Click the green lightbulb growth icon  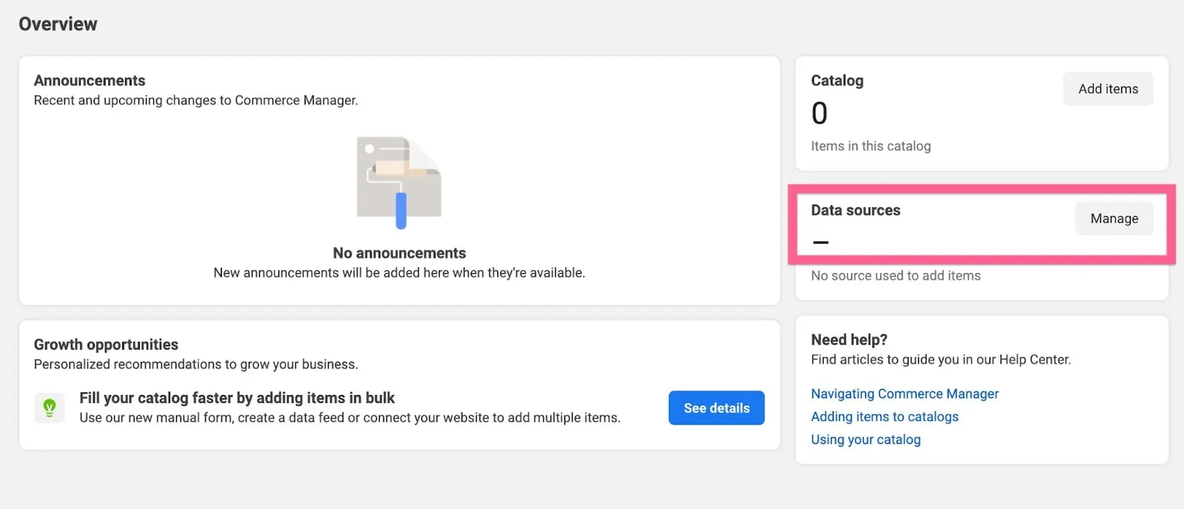50,408
